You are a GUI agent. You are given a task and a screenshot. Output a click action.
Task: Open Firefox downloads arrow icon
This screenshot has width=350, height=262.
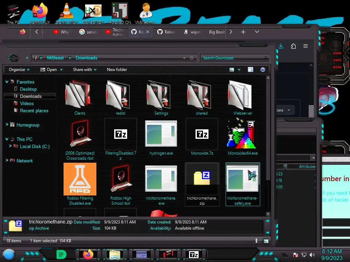pos(281,46)
